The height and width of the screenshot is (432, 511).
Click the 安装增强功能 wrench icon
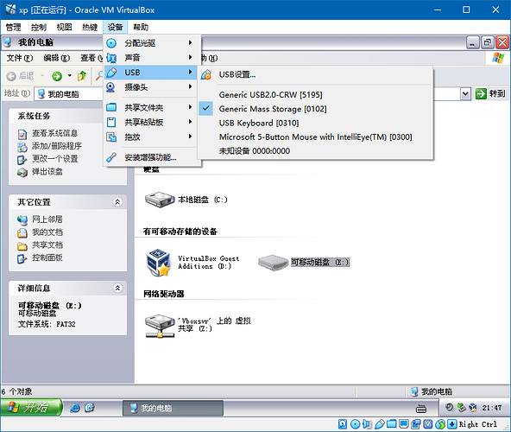click(x=111, y=157)
